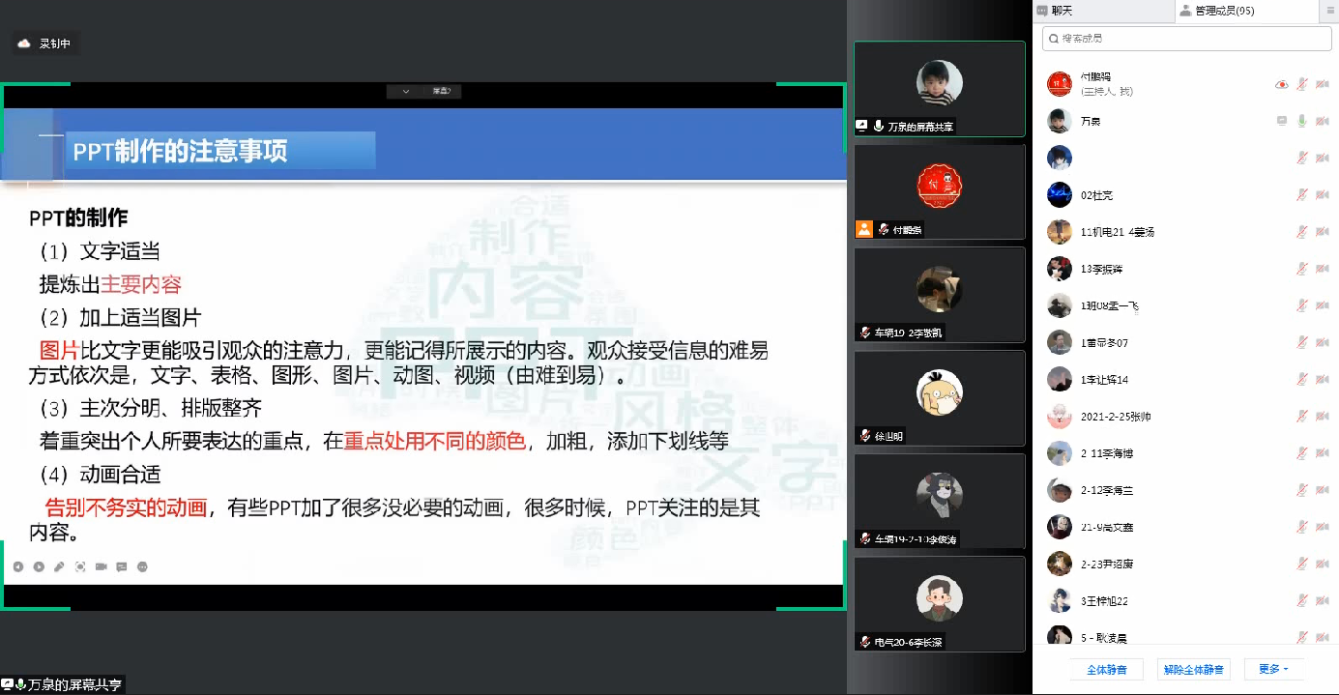Select the pen annotation tool on slide

pyautogui.click(x=59, y=566)
